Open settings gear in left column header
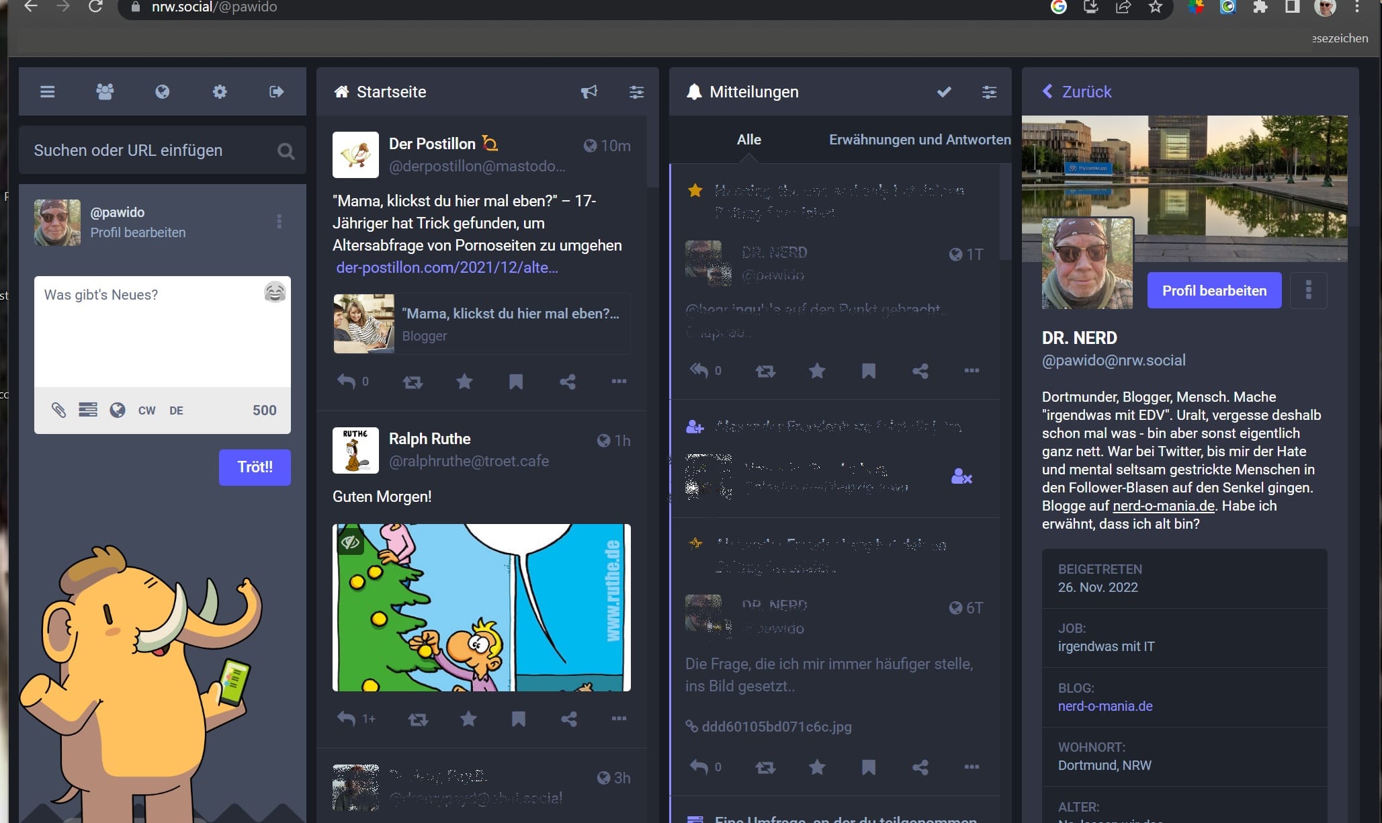This screenshot has height=823, width=1382. (x=220, y=92)
